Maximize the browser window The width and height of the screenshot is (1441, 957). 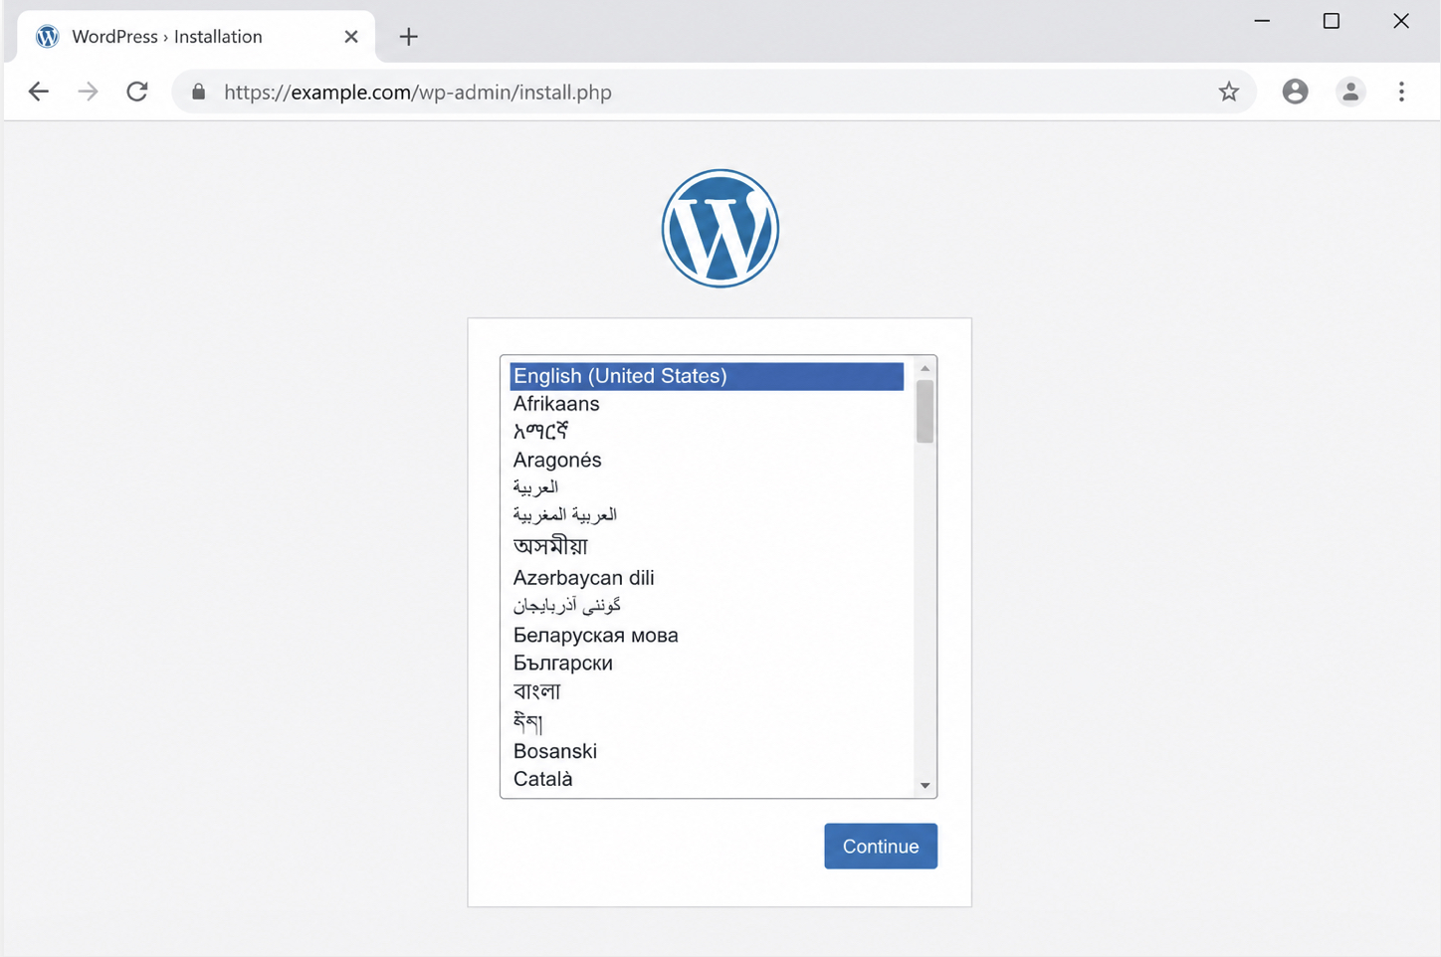pos(1332,21)
